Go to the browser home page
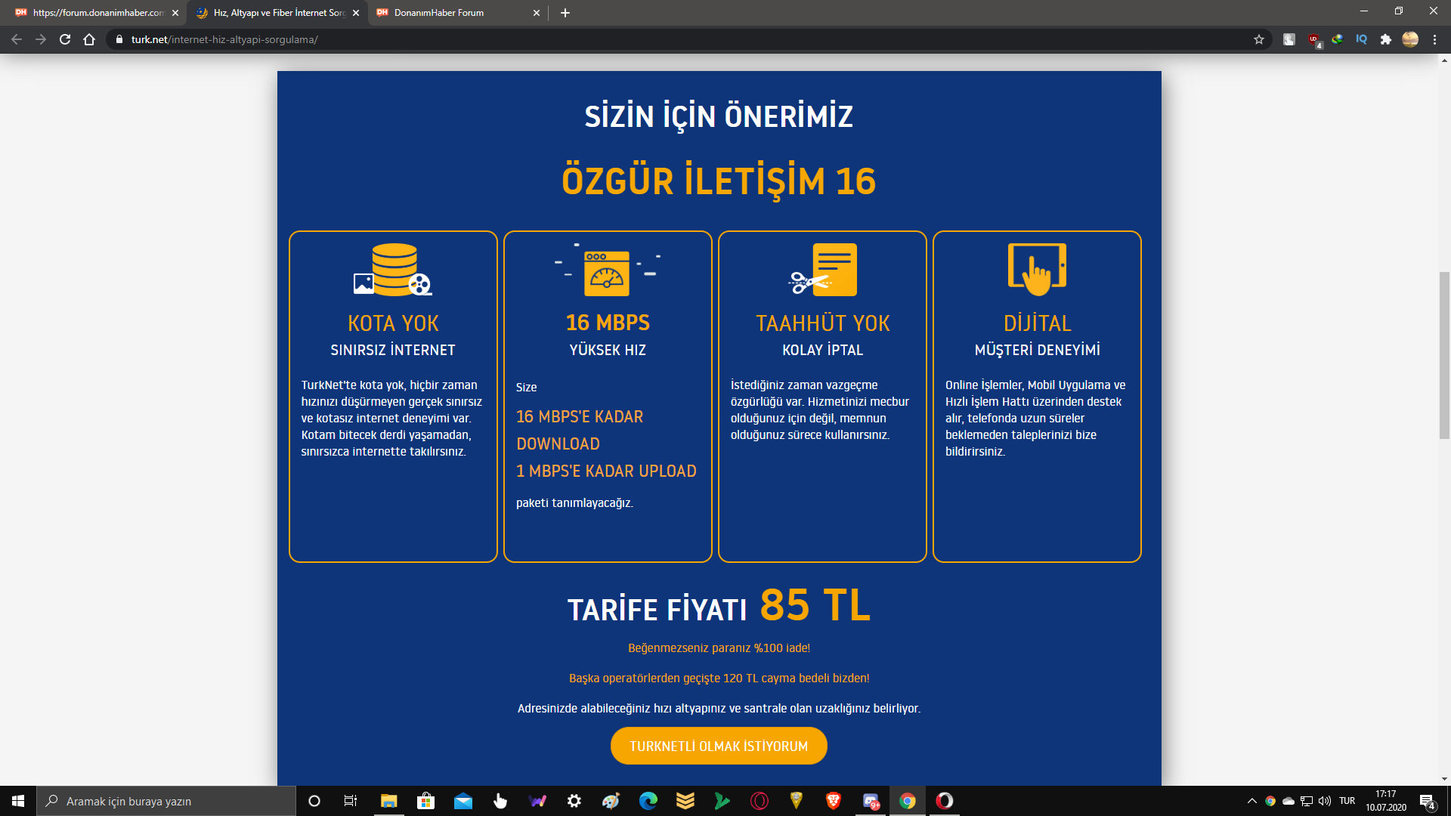Image resolution: width=1451 pixels, height=816 pixels. click(x=89, y=39)
